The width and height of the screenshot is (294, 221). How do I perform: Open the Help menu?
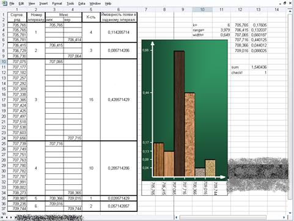(108, 4)
